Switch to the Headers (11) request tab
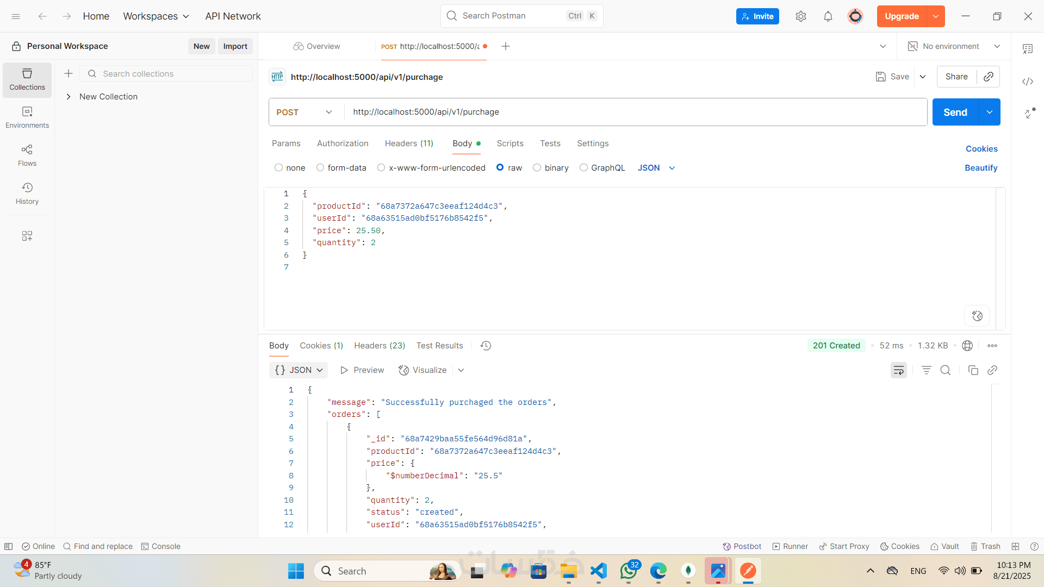 tap(409, 143)
